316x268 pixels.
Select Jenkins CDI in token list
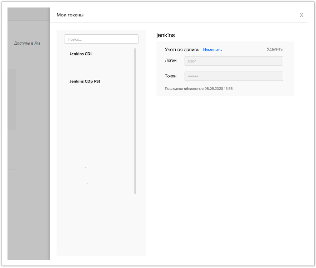(x=81, y=54)
